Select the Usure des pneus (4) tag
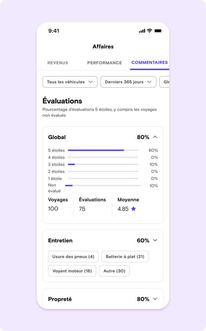This screenshot has width=206, height=331. 73,256
